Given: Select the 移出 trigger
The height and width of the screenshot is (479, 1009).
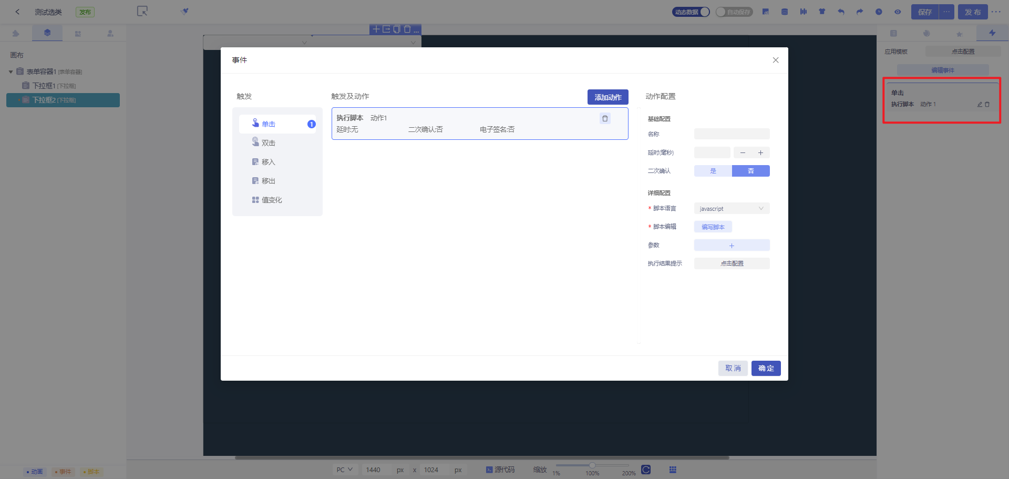Looking at the screenshot, I should tap(277, 181).
